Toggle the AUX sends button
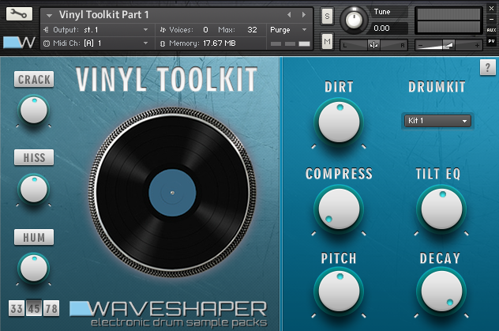Screen dimensions: 499x331 pyautogui.click(x=491, y=30)
